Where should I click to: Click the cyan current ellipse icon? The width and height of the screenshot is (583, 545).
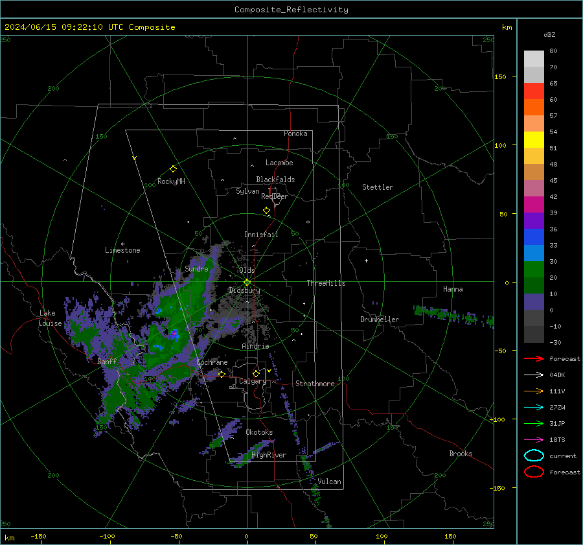(534, 456)
